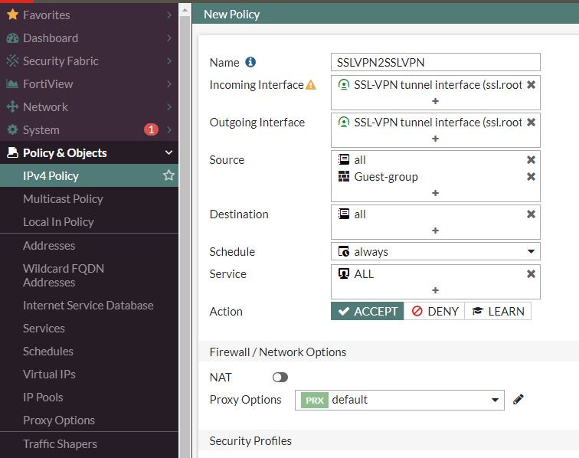Select DENY action
This screenshot has width=579, height=458.
point(434,311)
